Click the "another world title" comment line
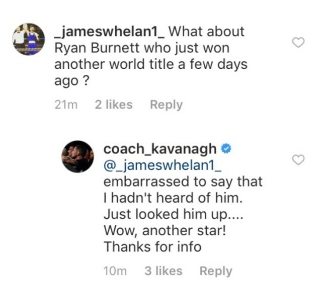Viewport: 327px width, 297px height. pos(150,65)
